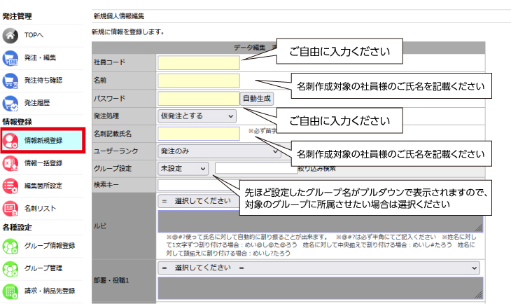Click the TOPへ home icon
Viewport: 511px width, 304px height.
click(x=11, y=36)
